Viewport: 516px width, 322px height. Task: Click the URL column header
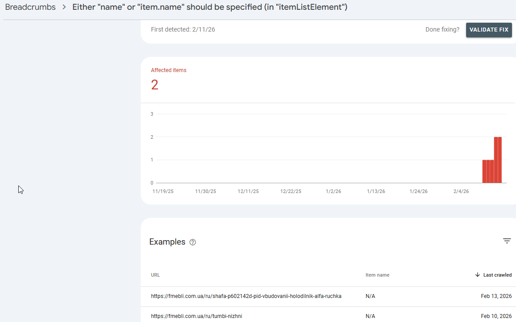click(x=156, y=275)
